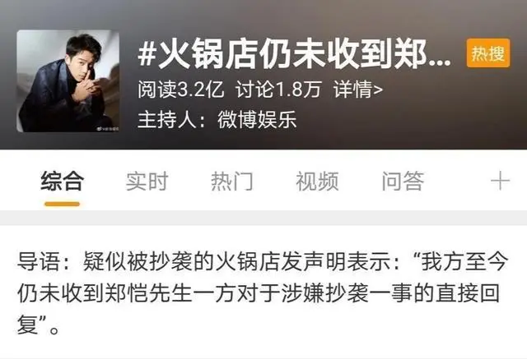Tap the orange indicator under 综合
This screenshot has height=359, width=527.
coord(63,204)
